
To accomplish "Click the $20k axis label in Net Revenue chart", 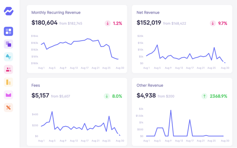I will click(x=140, y=36).
